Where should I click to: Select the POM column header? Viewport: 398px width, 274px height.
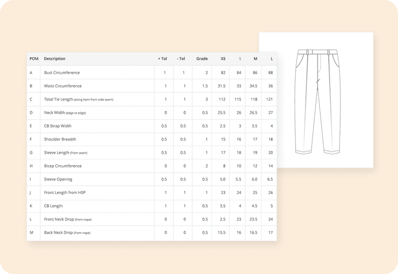tap(34, 59)
